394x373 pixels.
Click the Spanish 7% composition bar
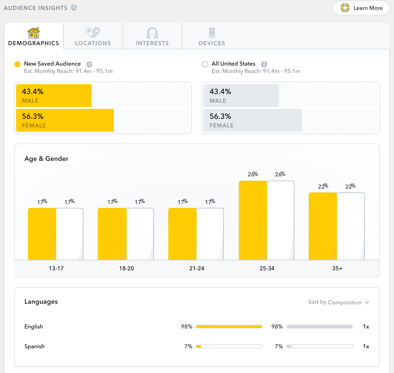(x=229, y=346)
